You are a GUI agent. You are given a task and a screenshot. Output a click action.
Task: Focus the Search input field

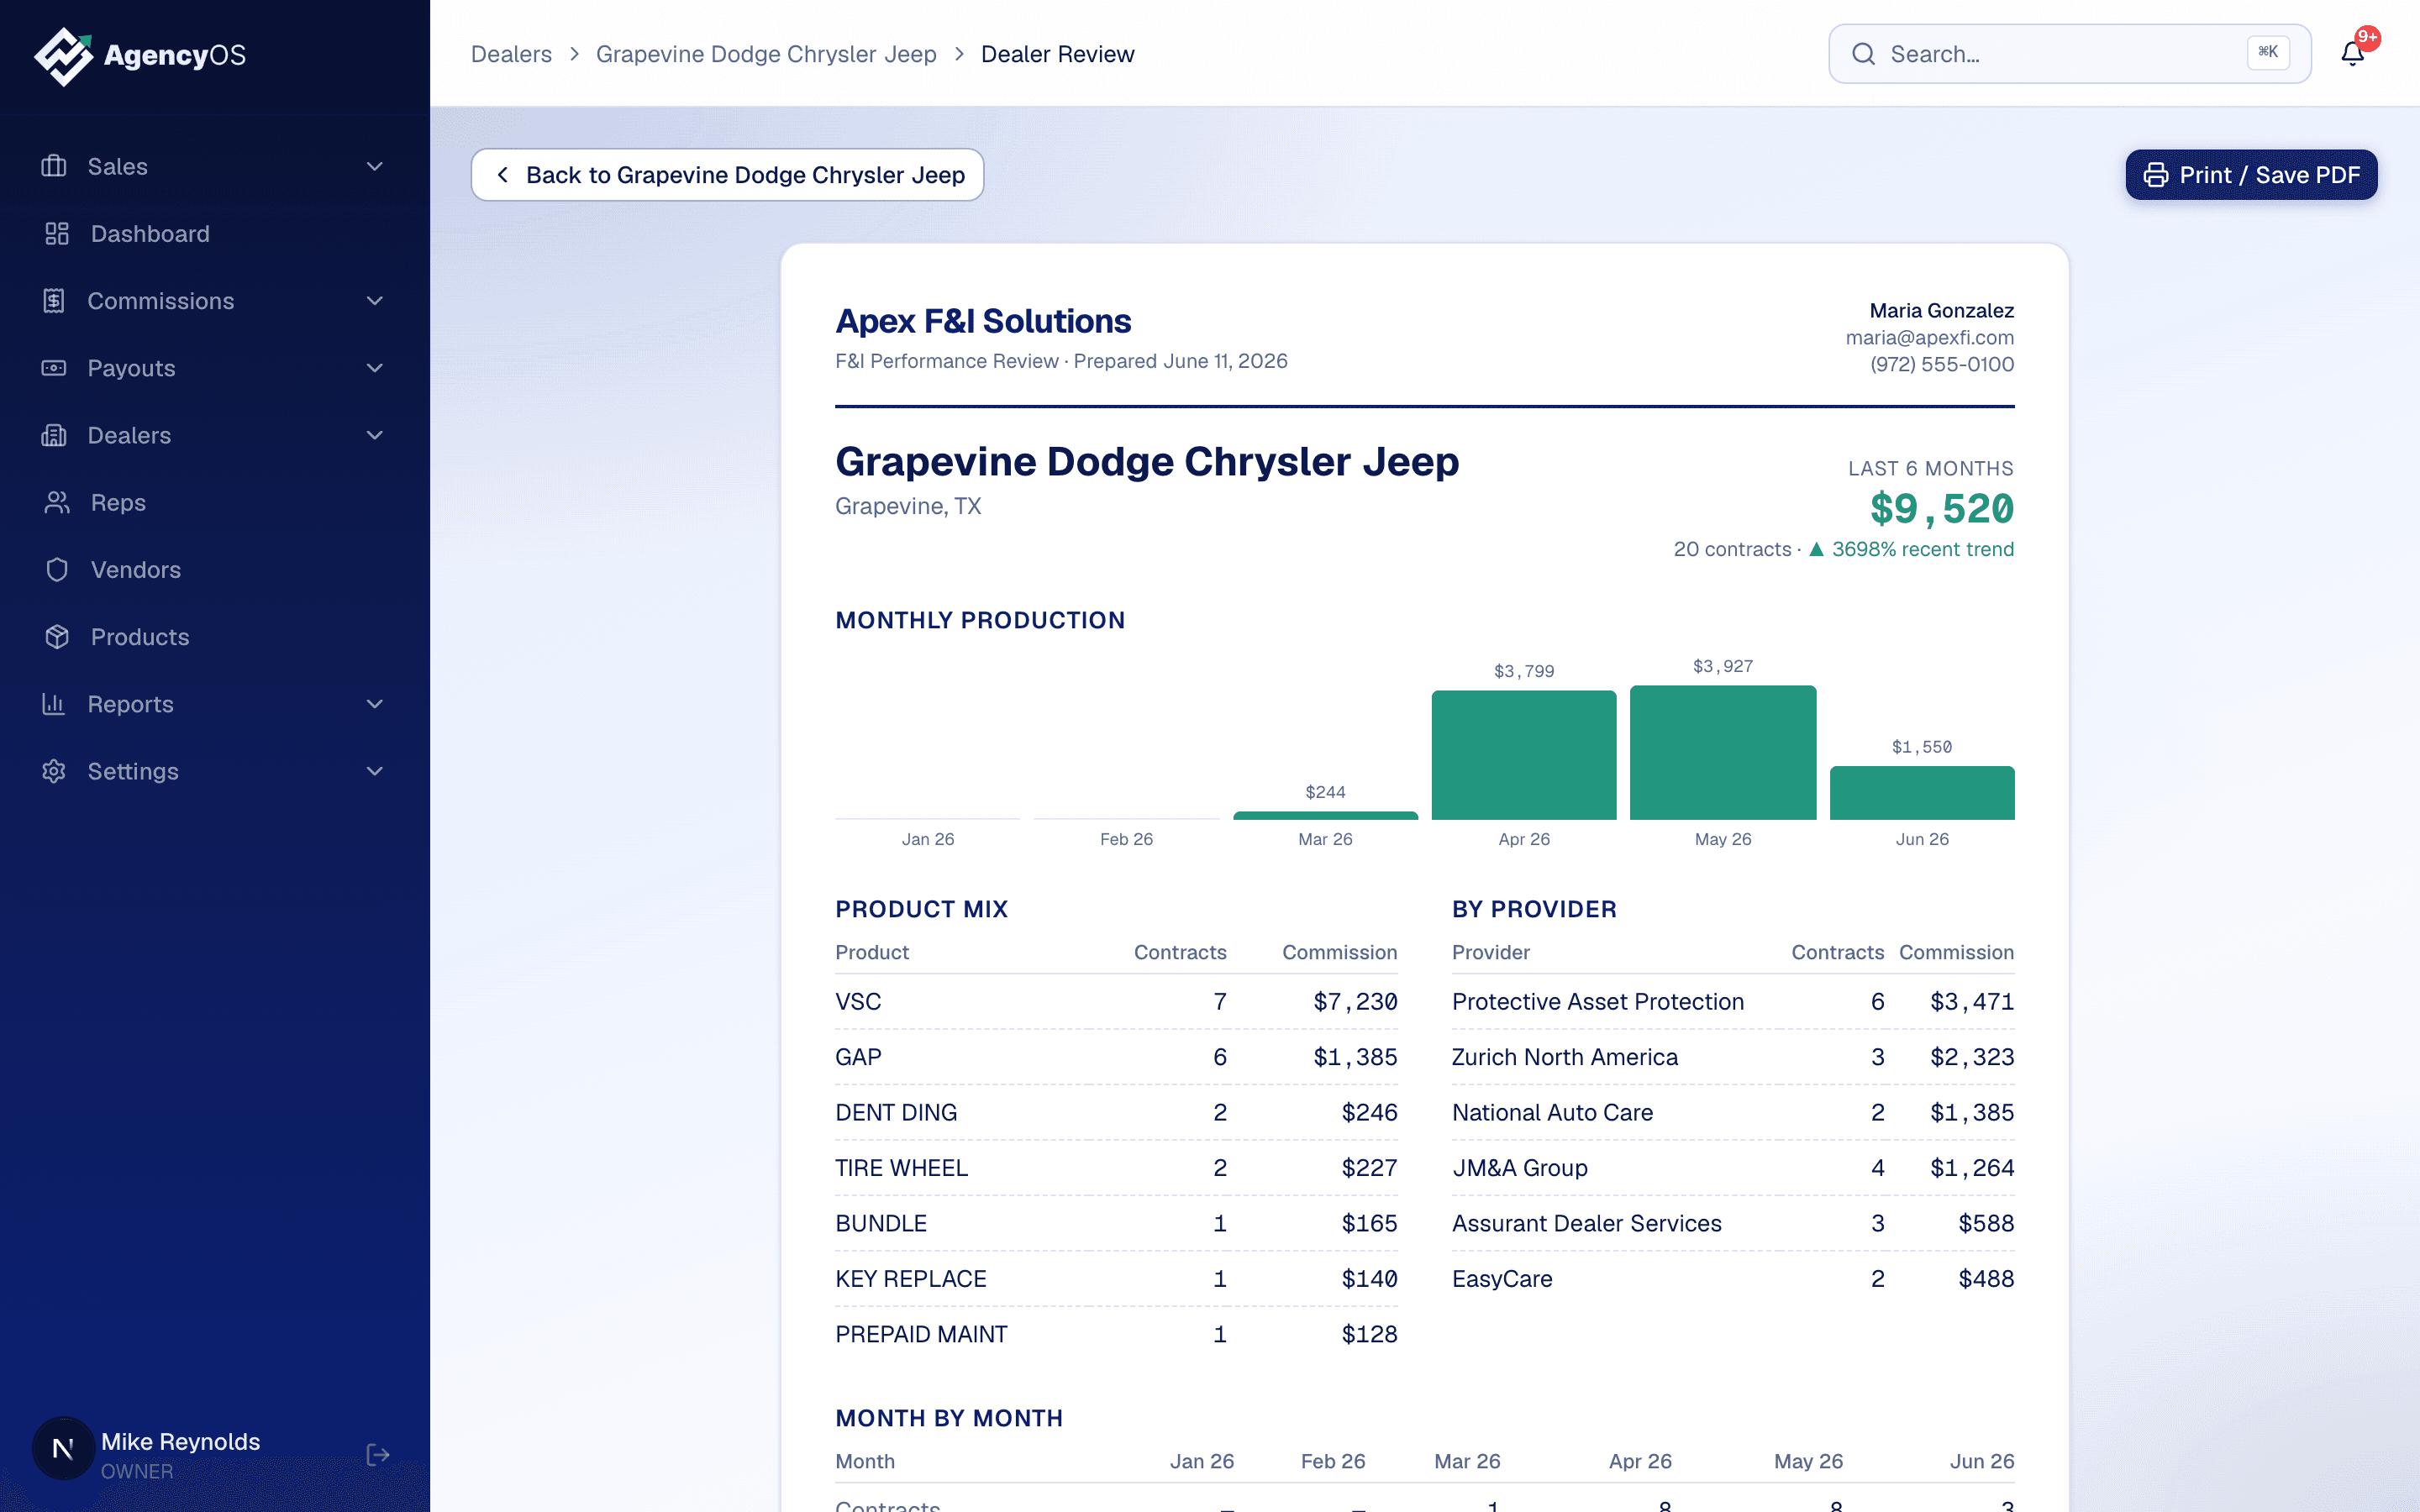point(2069,54)
